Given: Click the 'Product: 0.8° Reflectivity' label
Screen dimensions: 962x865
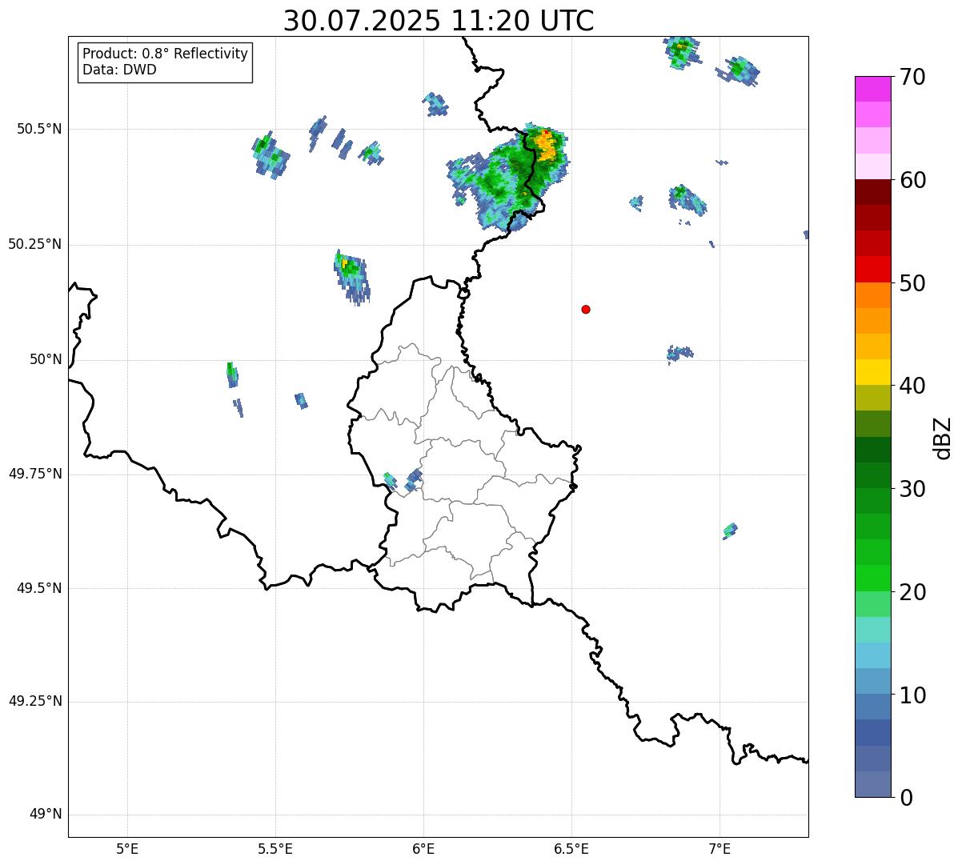Looking at the screenshot, I should pyautogui.click(x=166, y=54).
